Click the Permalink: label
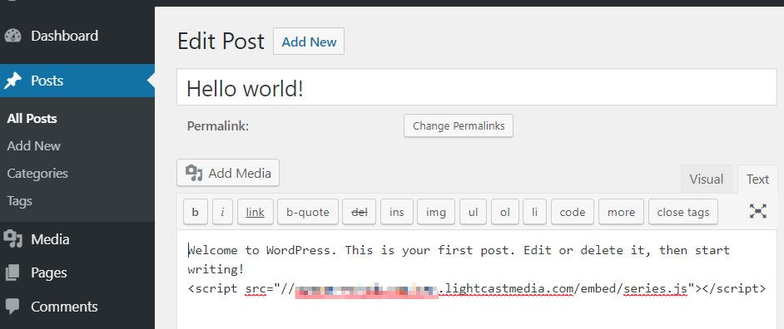 (218, 125)
